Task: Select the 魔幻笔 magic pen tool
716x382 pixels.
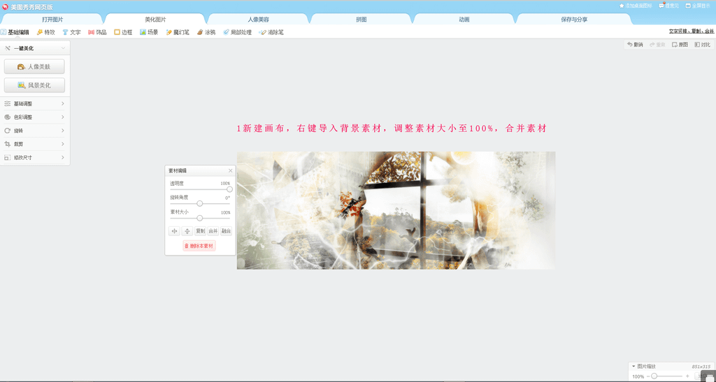Action: 178,32
